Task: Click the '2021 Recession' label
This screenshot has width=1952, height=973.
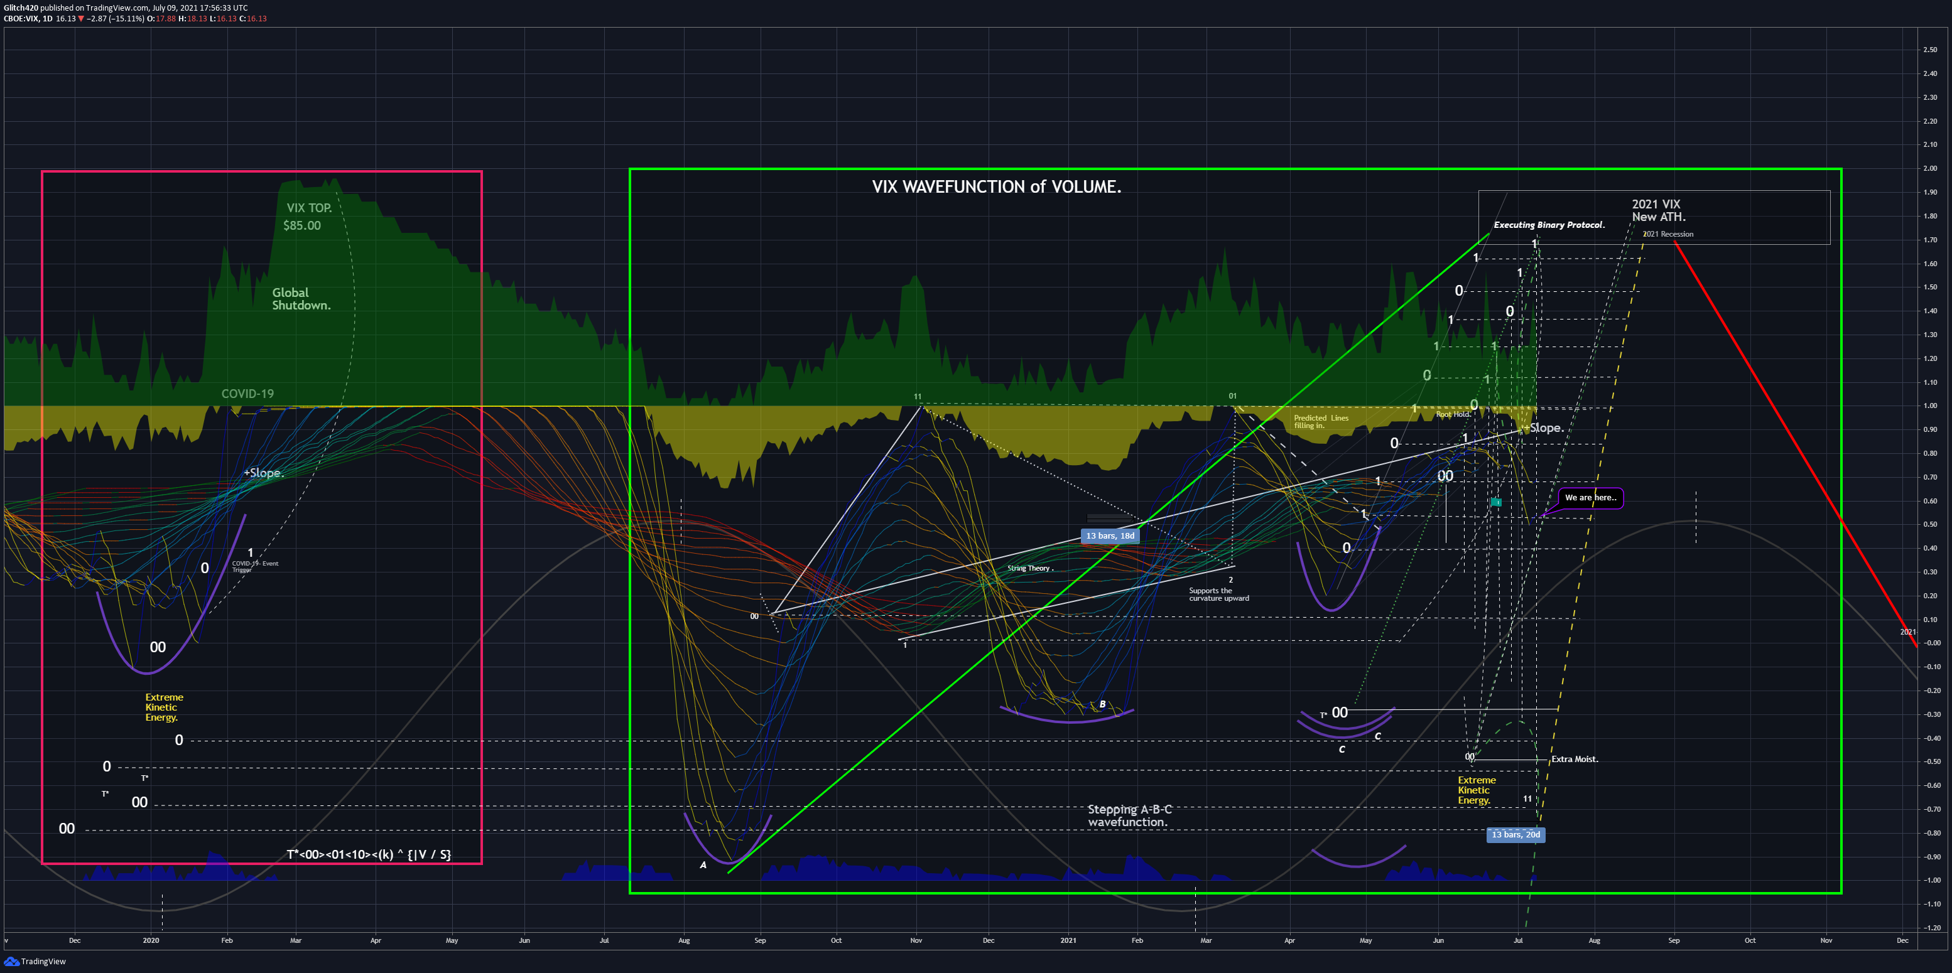Action: click(1668, 234)
